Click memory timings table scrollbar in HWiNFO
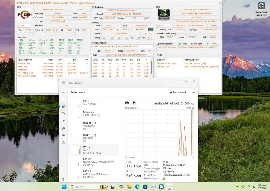Image resolution: width=270 pixels, height=191 pixels. pyautogui.click(x=152, y=67)
